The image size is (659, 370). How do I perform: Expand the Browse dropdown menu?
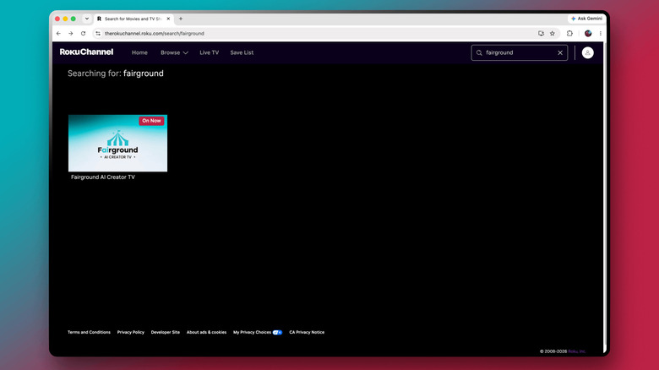click(x=174, y=52)
